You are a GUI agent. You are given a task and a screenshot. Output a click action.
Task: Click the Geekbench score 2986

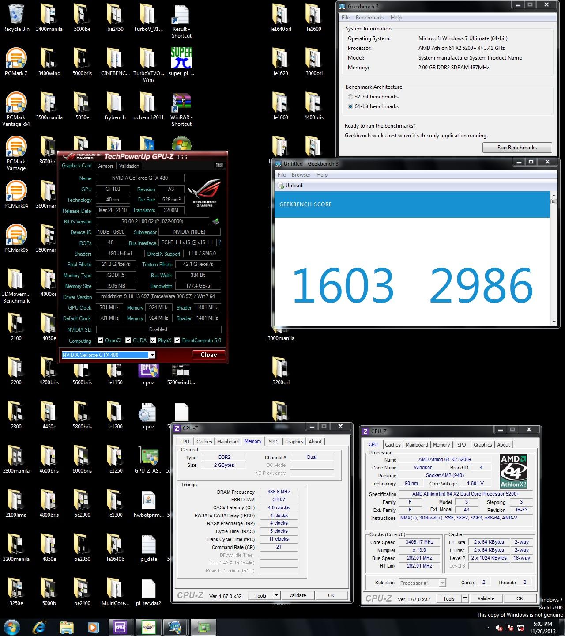coord(481,285)
